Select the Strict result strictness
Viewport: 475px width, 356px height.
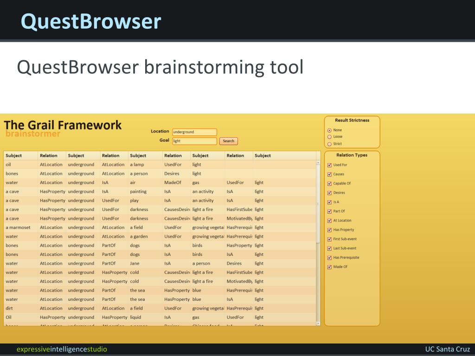pyautogui.click(x=329, y=144)
